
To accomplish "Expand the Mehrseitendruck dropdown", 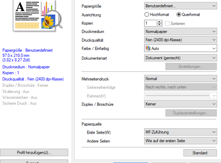I will [180, 78].
